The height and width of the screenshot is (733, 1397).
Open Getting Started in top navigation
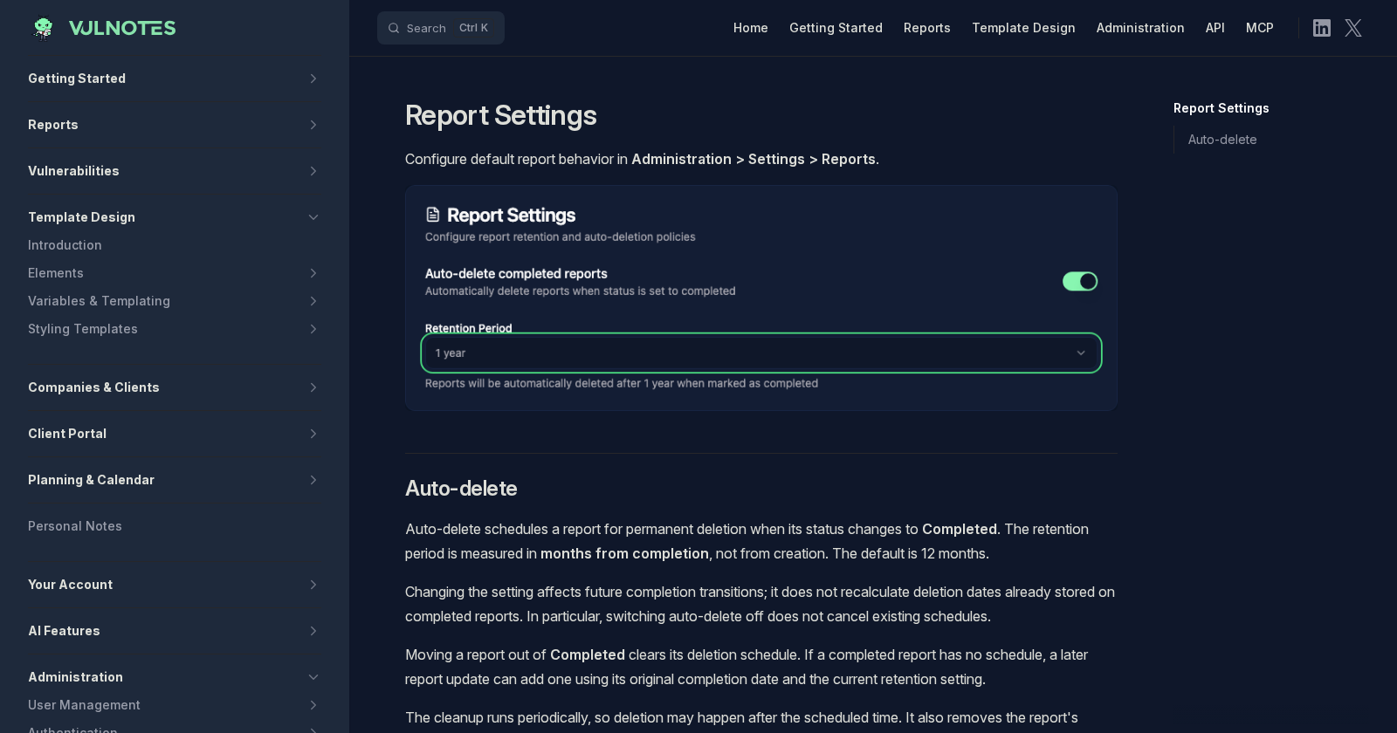(x=836, y=28)
